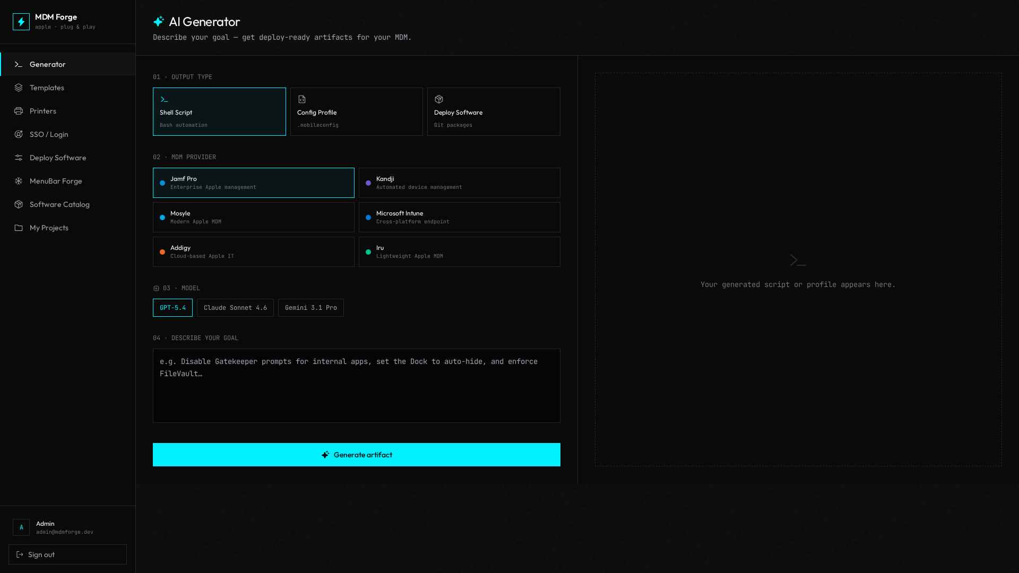Screen dimensions: 1019x573
Task: Select the GPT-5.4 model
Action: click(x=172, y=308)
